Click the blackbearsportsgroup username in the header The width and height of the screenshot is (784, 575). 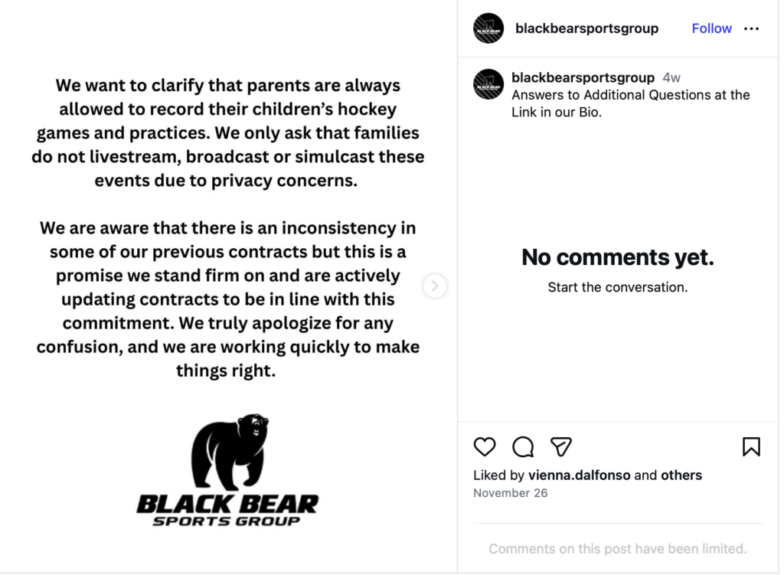point(586,28)
